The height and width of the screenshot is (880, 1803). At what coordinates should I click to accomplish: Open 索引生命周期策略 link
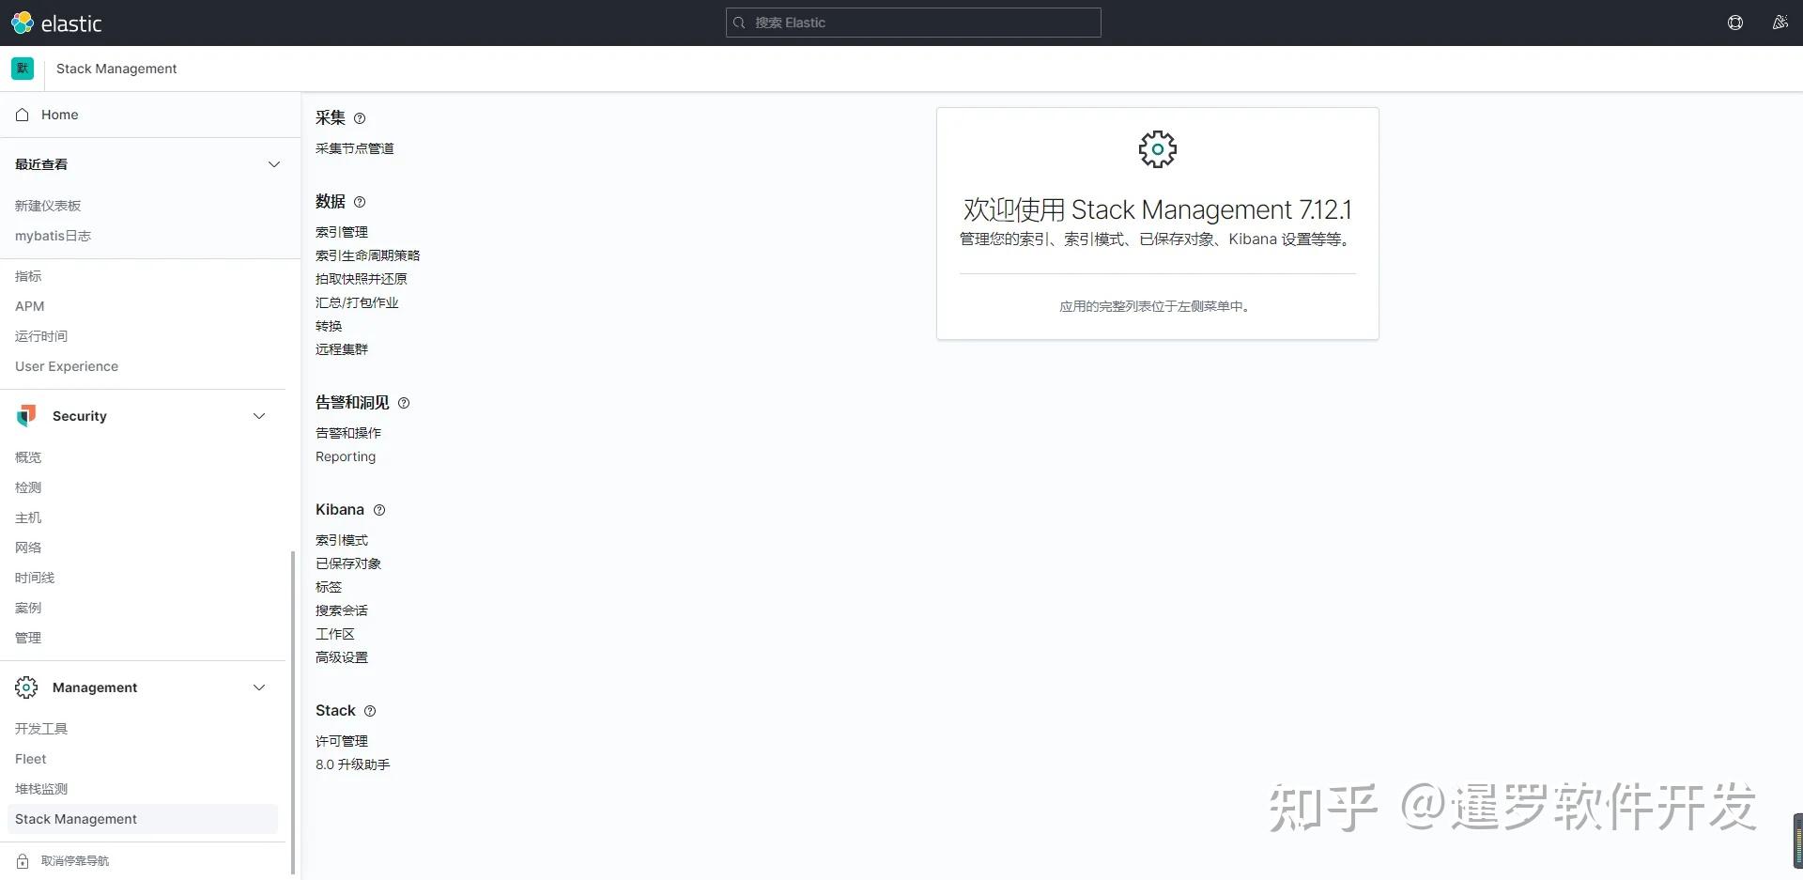click(x=368, y=255)
